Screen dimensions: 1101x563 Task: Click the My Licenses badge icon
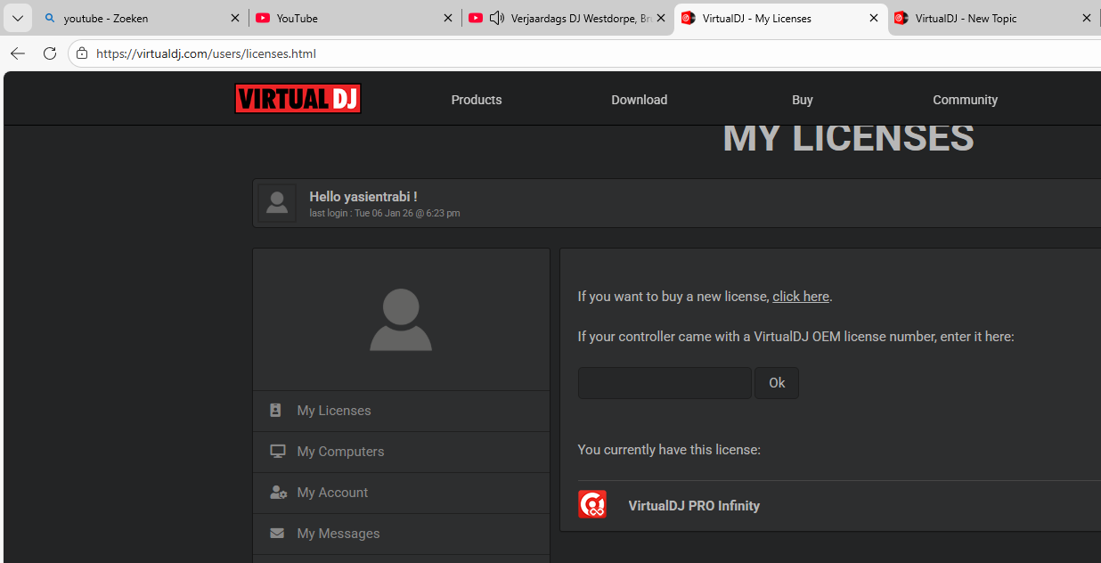click(x=276, y=411)
